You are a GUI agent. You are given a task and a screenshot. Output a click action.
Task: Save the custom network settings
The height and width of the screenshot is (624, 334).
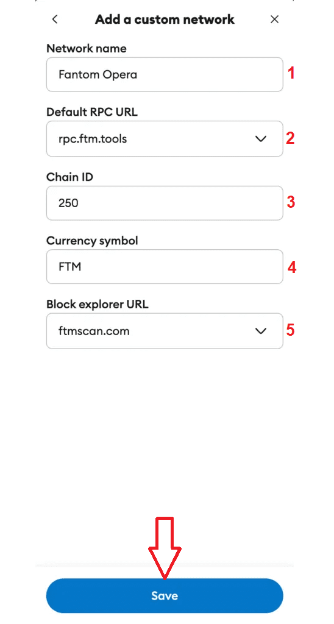[165, 596]
